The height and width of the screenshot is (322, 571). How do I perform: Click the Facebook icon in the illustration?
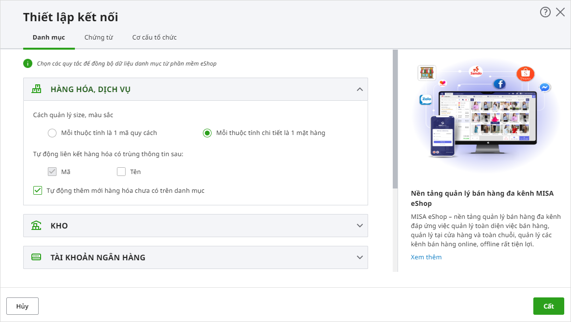click(x=499, y=84)
